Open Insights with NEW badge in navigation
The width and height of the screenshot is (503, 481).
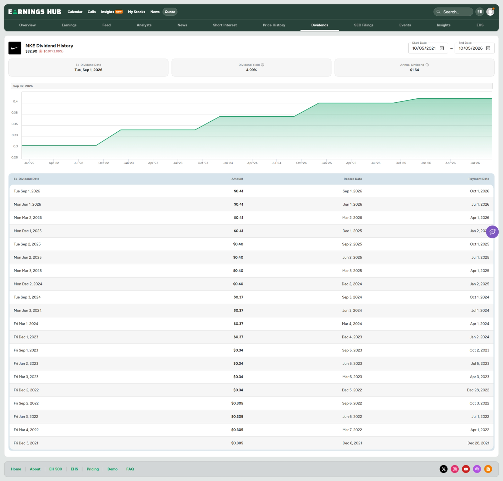tap(112, 12)
